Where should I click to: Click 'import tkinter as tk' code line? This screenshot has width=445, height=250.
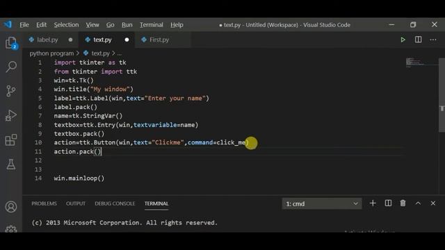90,62
